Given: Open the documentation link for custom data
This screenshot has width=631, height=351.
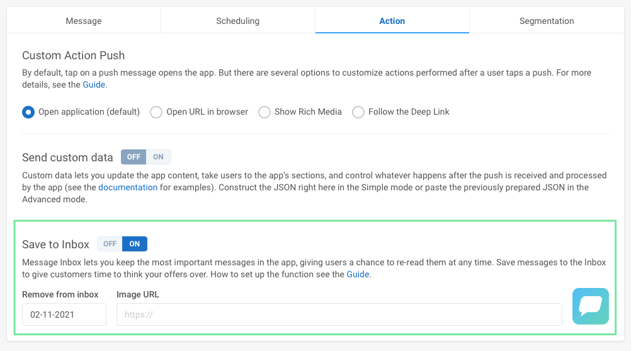Looking at the screenshot, I should [x=128, y=187].
